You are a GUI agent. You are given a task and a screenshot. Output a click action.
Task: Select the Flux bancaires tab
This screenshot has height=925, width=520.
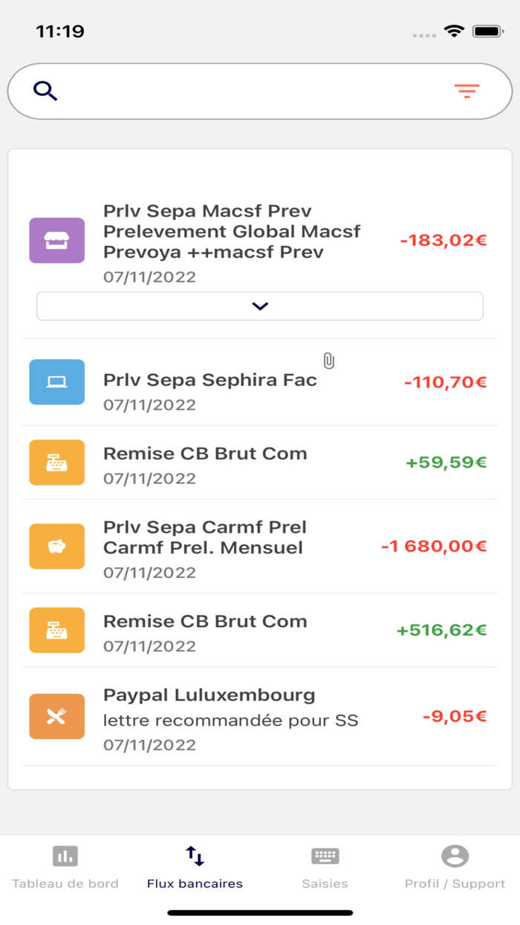(x=195, y=867)
